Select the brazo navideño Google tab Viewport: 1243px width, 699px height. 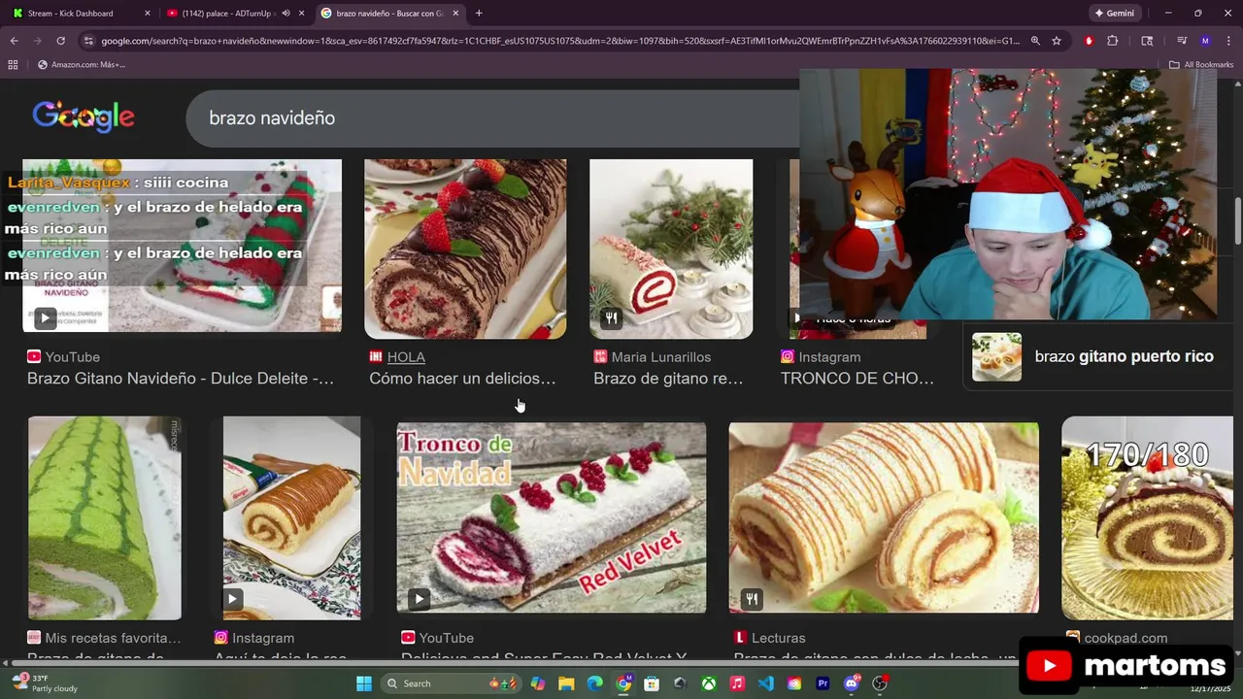[388, 13]
